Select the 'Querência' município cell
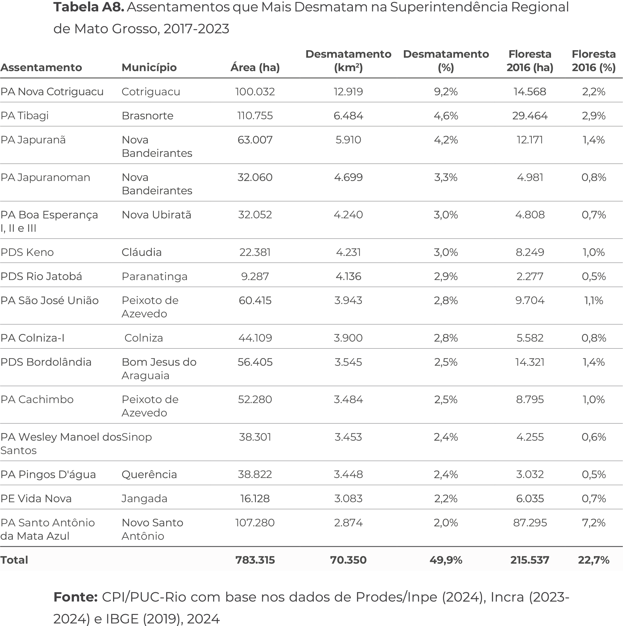The width and height of the screenshot is (623, 626). point(149,475)
